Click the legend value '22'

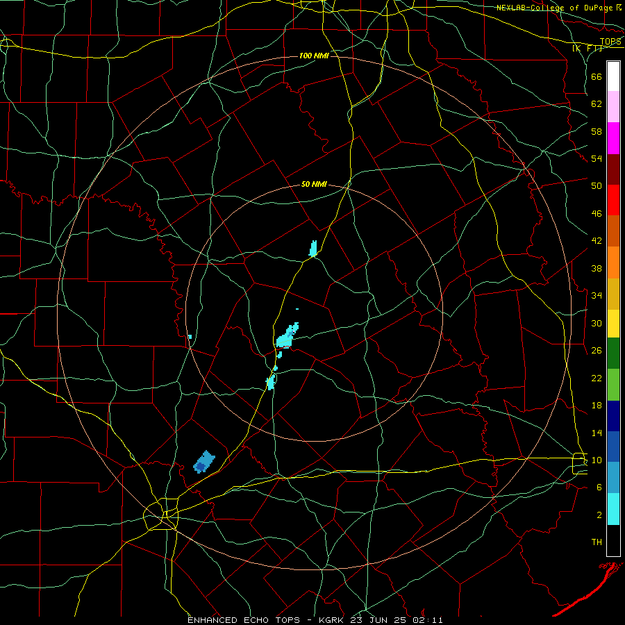[597, 378]
